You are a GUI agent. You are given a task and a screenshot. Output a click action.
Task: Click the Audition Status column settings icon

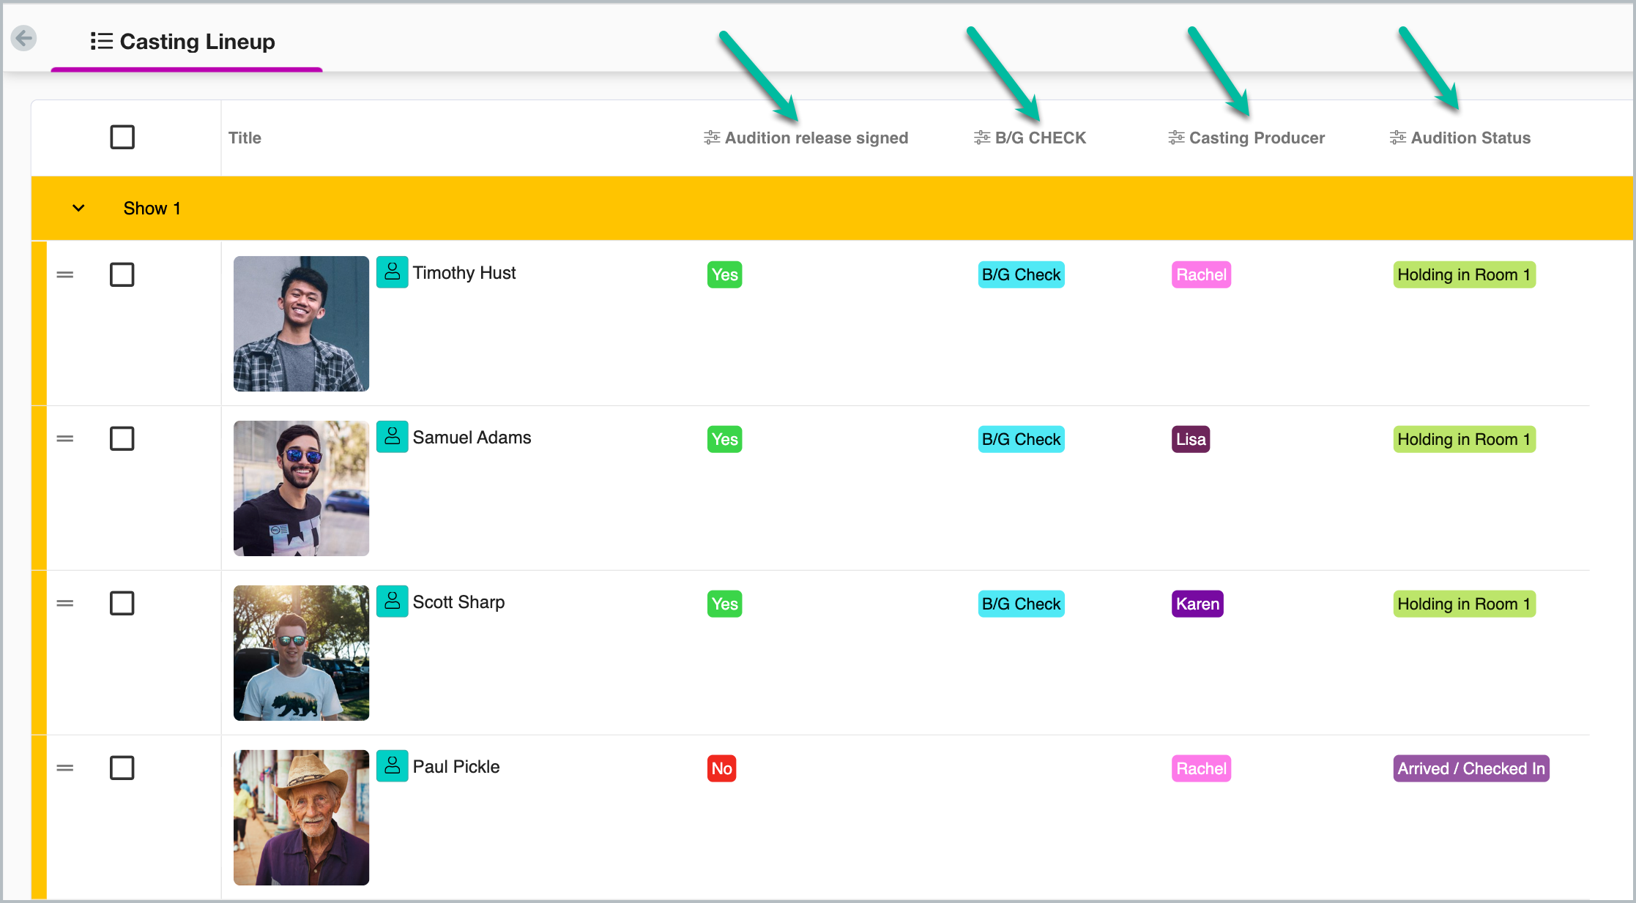[x=1397, y=138]
